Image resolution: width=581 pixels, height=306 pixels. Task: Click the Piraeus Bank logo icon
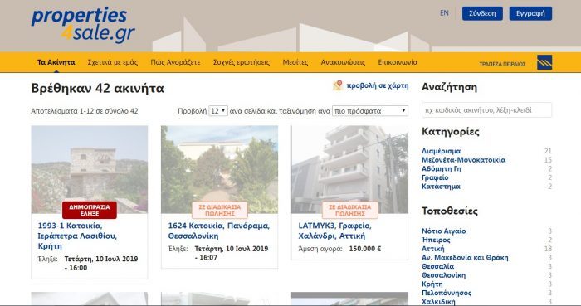[544, 62]
